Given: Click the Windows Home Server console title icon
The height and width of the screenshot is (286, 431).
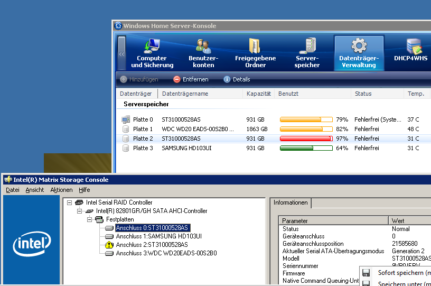Looking at the screenshot, I should 118,26.
